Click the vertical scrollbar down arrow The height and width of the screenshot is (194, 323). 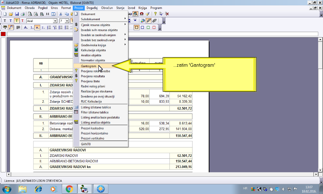(320, 170)
